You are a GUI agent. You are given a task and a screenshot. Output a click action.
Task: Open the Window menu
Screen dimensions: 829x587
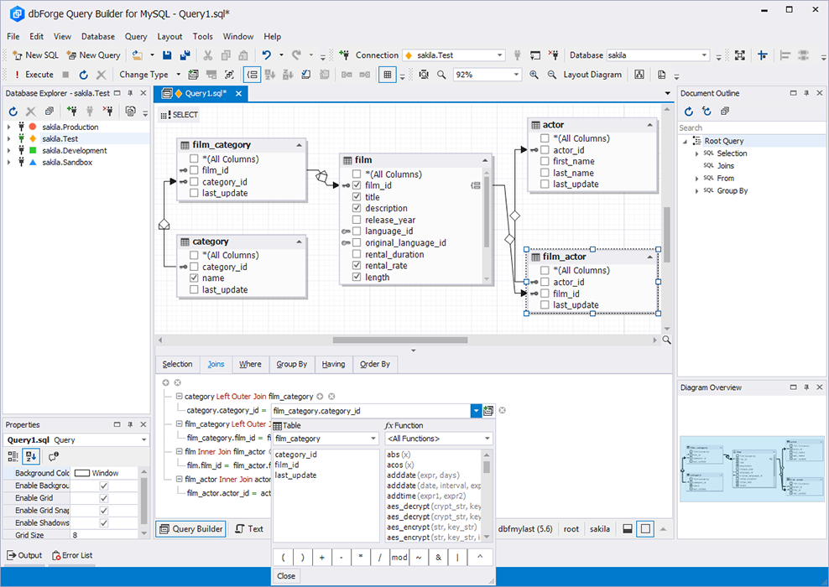tap(238, 36)
